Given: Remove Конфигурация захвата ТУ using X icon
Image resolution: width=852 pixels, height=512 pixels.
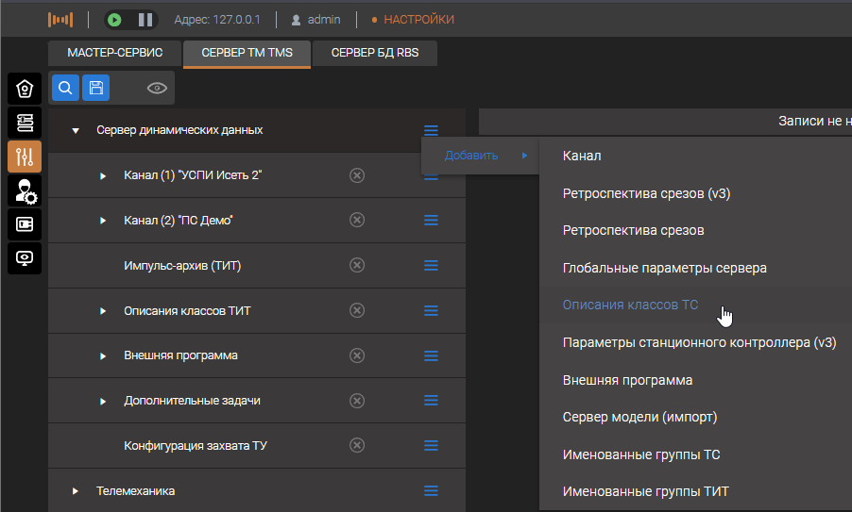Looking at the screenshot, I should click(357, 446).
